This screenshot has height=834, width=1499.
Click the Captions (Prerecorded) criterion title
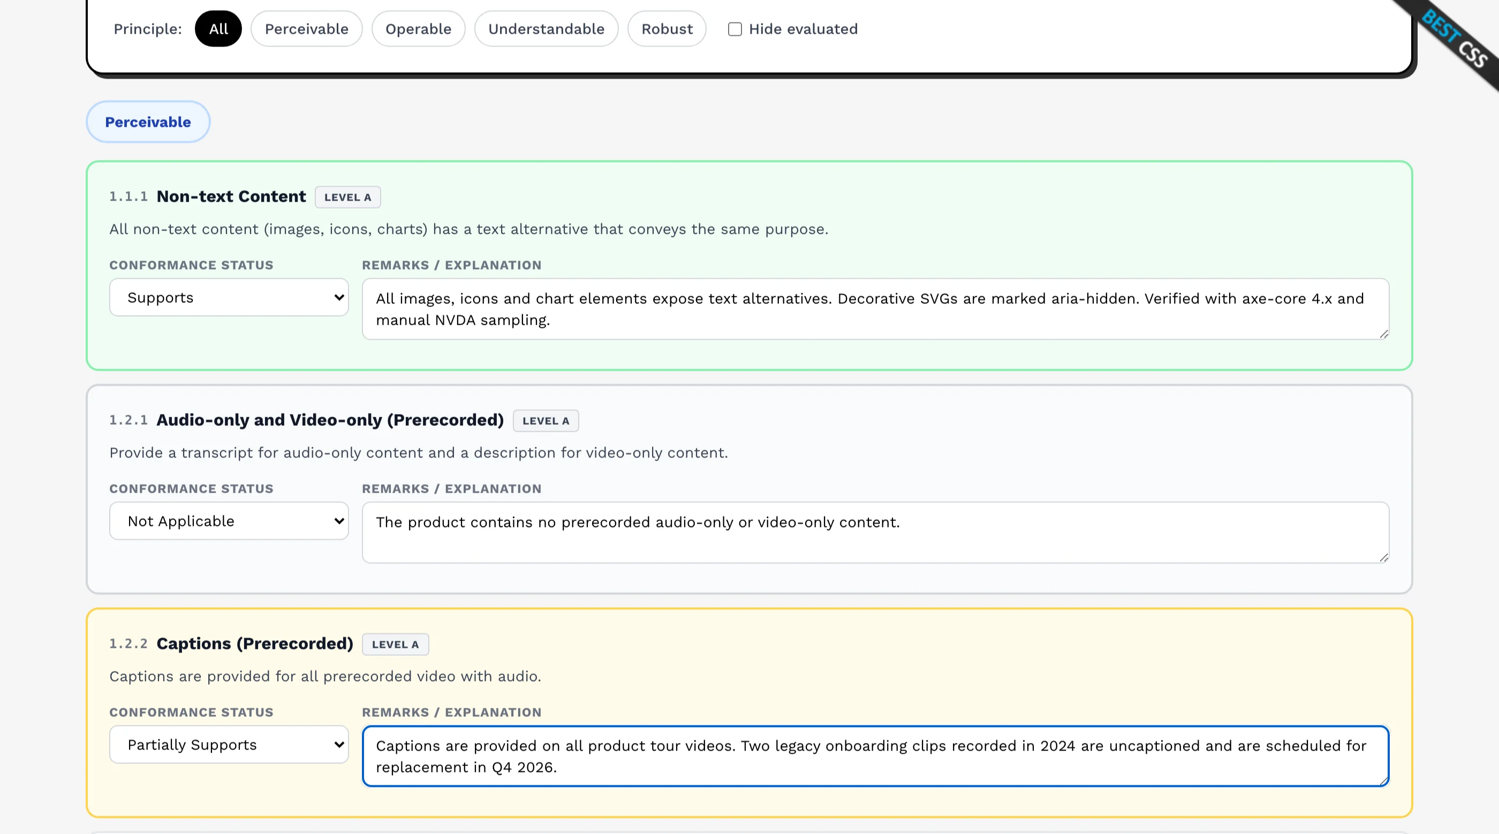[255, 644]
